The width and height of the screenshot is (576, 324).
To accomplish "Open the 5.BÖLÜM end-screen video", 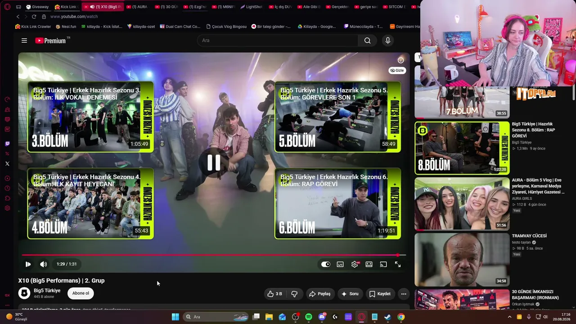I will (337, 117).
